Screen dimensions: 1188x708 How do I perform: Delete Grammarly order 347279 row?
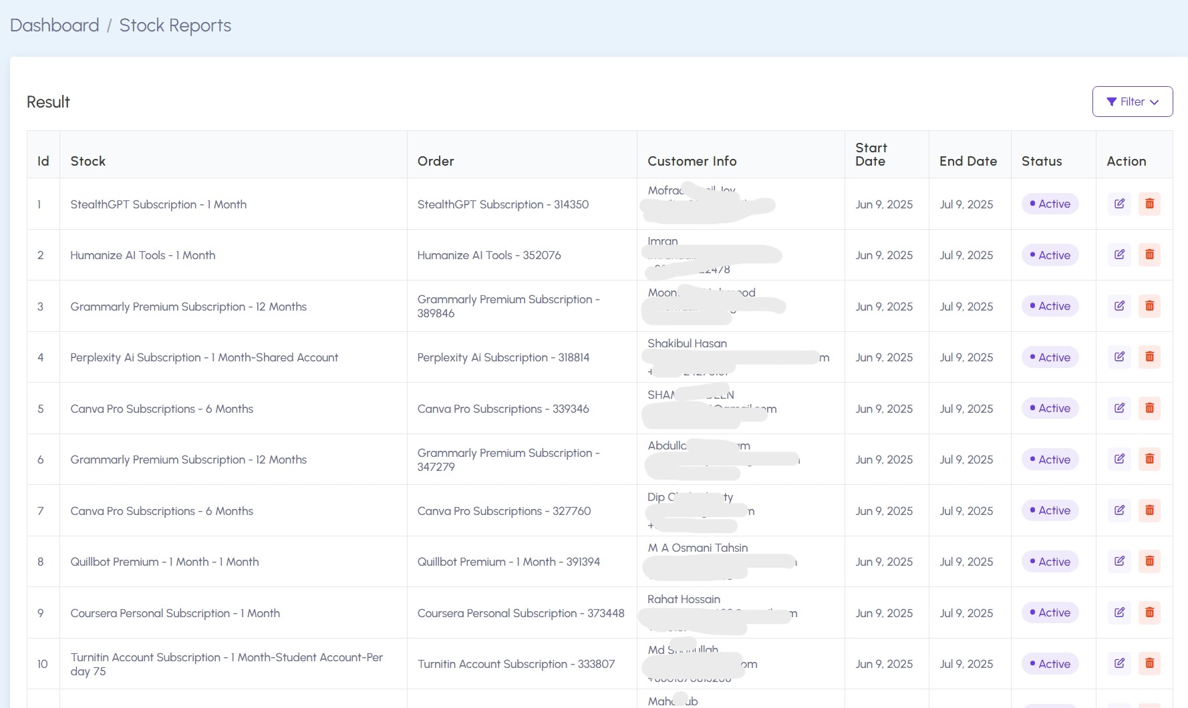(1150, 459)
